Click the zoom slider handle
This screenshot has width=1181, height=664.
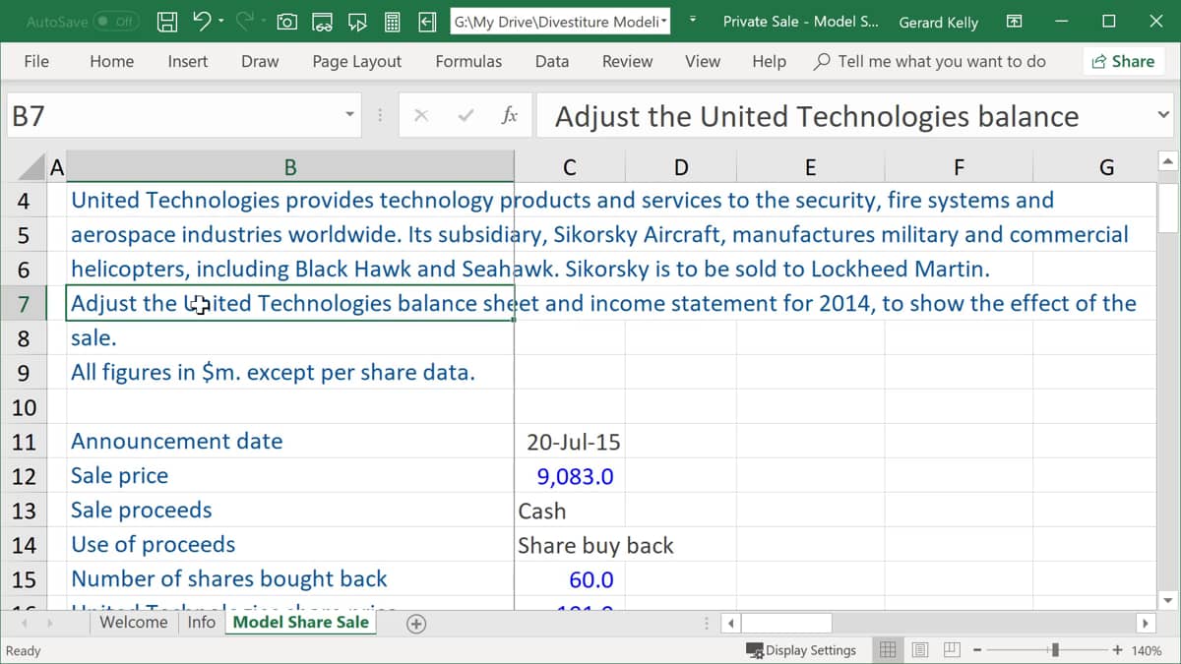point(1056,650)
